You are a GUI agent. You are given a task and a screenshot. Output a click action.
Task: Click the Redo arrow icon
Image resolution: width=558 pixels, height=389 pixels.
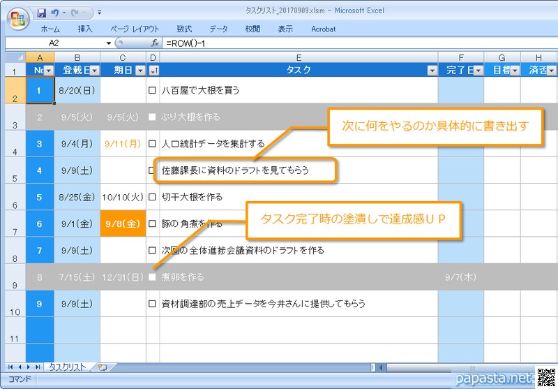pos(77,13)
